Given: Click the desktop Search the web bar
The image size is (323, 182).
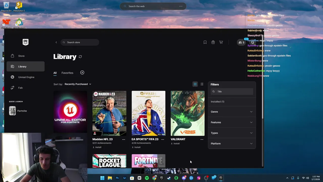Looking at the screenshot, I should [153, 6].
